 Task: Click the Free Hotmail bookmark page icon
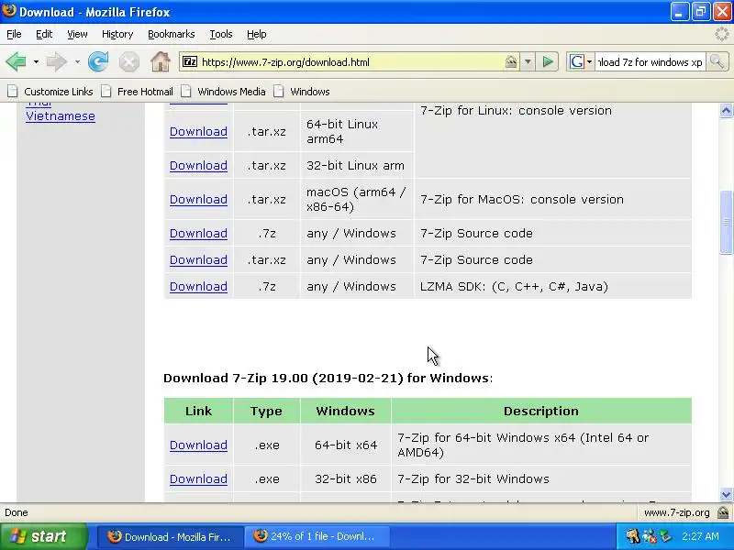[106, 91]
